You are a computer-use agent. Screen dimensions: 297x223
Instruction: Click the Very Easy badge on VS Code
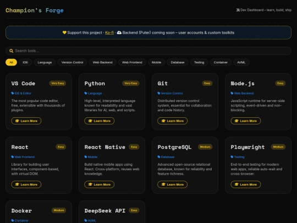pos(58,83)
